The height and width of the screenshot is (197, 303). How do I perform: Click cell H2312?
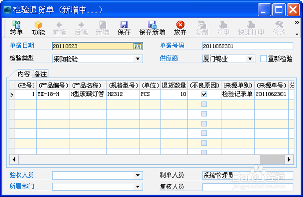[x=123, y=94]
